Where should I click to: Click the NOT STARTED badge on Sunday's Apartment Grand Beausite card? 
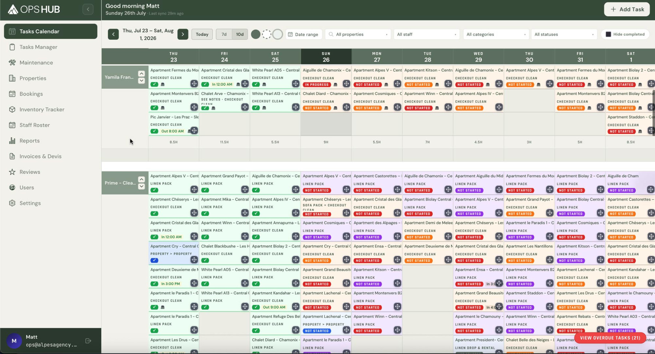[317, 284]
